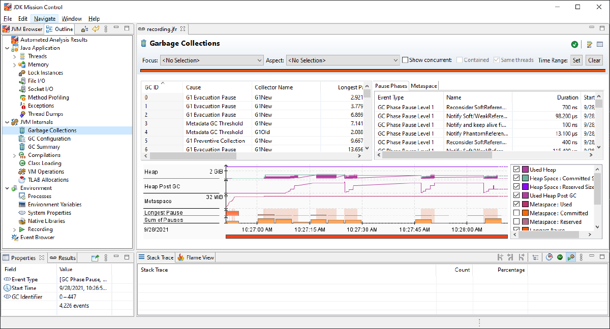Click the clock icon in Stack Trace toolbar

[x=550, y=257]
